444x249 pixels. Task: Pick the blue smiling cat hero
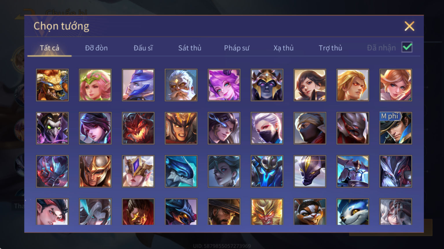[353, 212]
